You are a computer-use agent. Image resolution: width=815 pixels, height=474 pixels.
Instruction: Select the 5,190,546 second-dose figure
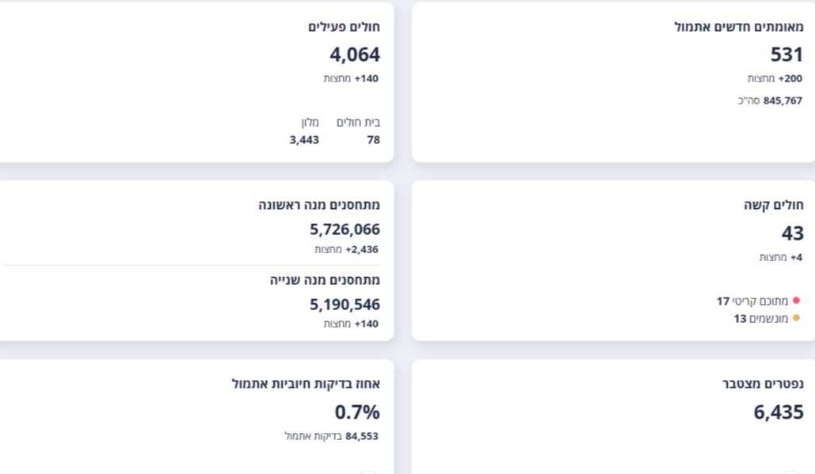(x=345, y=305)
